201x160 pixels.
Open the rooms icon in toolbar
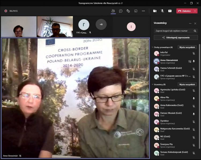coord(136,11)
